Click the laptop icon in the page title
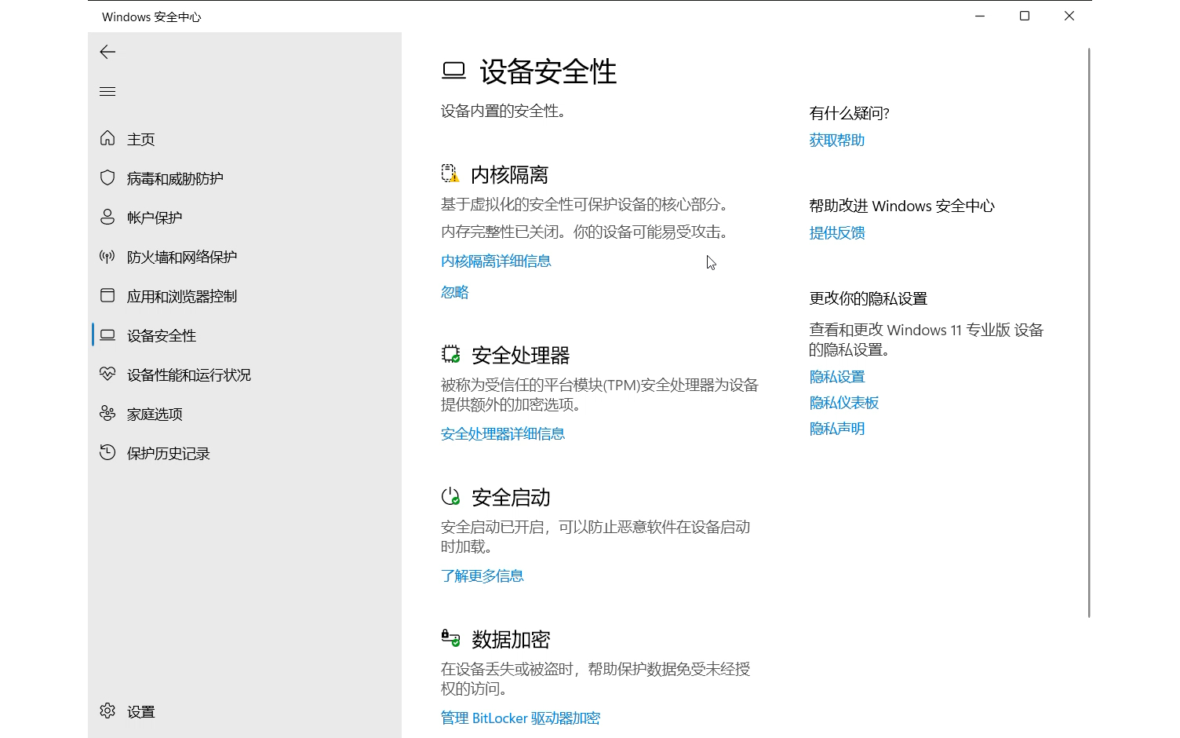The image size is (1180, 738). point(453,71)
